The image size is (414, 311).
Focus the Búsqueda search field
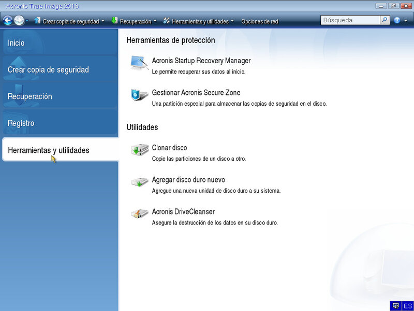click(x=350, y=20)
